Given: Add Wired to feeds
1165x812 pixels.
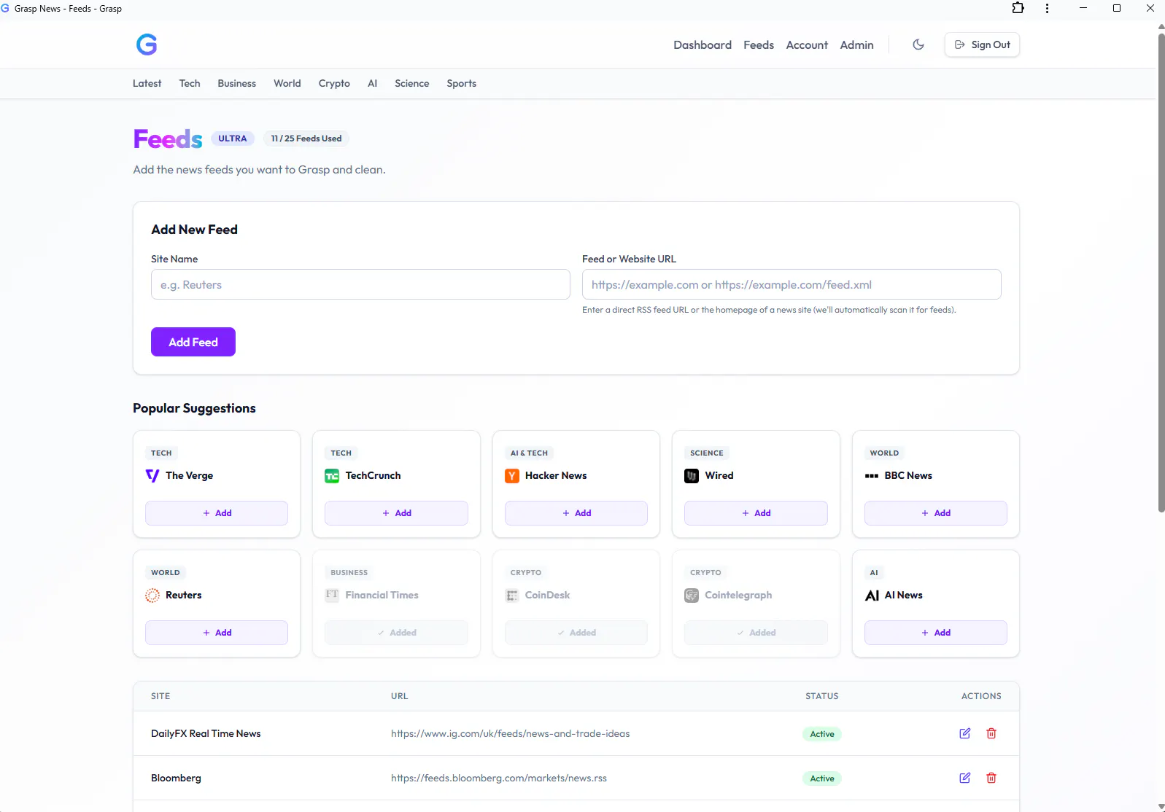Looking at the screenshot, I should 756,513.
